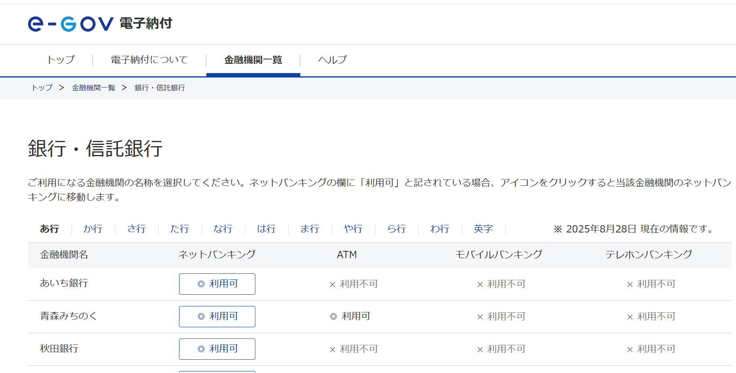736x373 pixels.
Task: Open the トップ navigation tab
Action: click(61, 60)
